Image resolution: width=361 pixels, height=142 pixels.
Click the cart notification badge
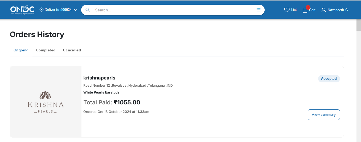click(308, 7)
